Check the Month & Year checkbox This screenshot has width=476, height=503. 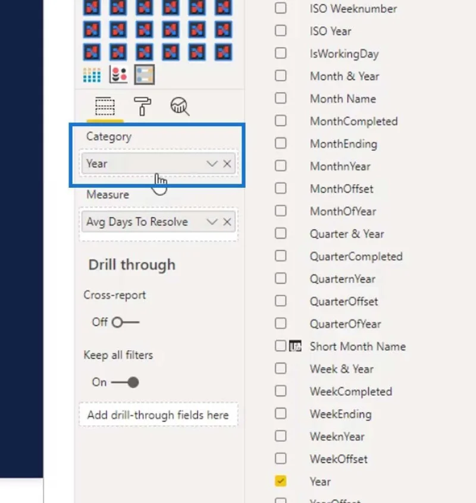click(x=280, y=76)
